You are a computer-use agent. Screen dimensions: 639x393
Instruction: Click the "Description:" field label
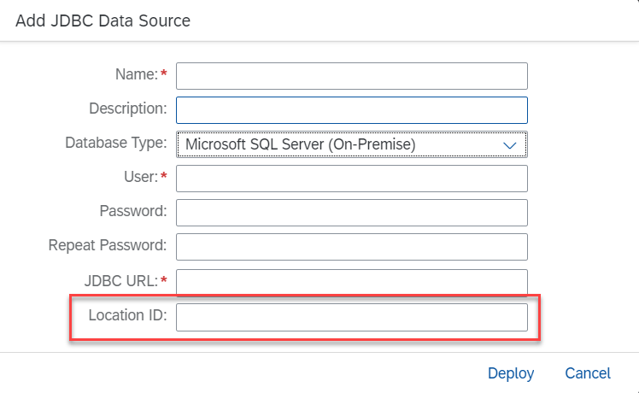coord(127,109)
